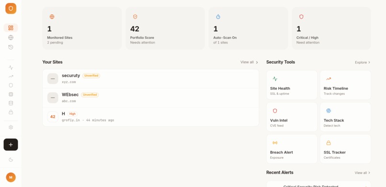Open the lock icon in sidebar
386x187 pixels.
point(11,112)
